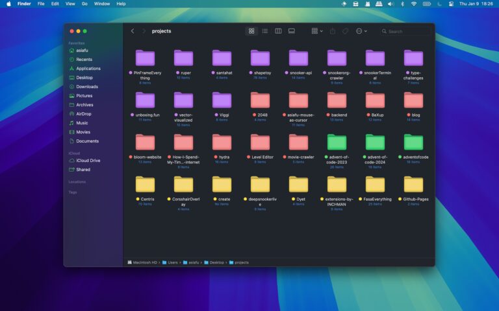Select the green adventofcode folder
The width and height of the screenshot is (499, 311).
(x=413, y=143)
